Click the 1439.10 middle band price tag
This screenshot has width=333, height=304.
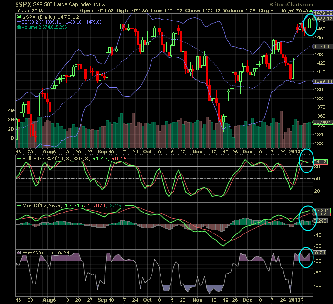(x=323, y=47)
